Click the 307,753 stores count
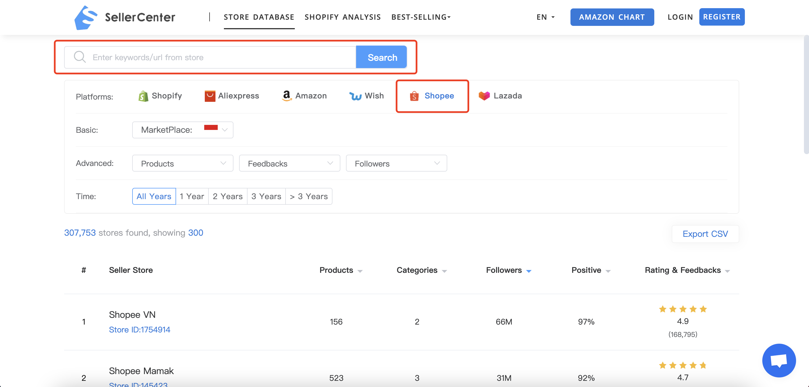The width and height of the screenshot is (809, 387). coord(80,233)
